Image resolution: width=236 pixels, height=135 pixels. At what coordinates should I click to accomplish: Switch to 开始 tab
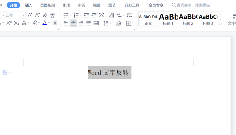13,5
